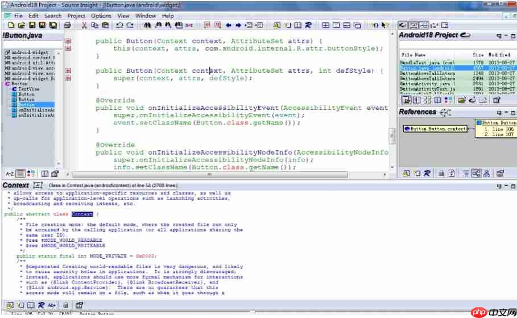Image resolution: width=517 pixels, height=318 pixels.
Task: Click the braces block-matching icon
Action: point(375,25)
